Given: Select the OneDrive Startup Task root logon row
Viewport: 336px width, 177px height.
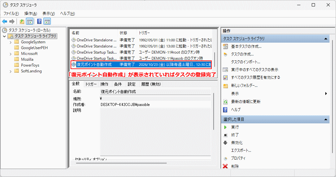Looking at the screenshot, I should pos(141,52).
